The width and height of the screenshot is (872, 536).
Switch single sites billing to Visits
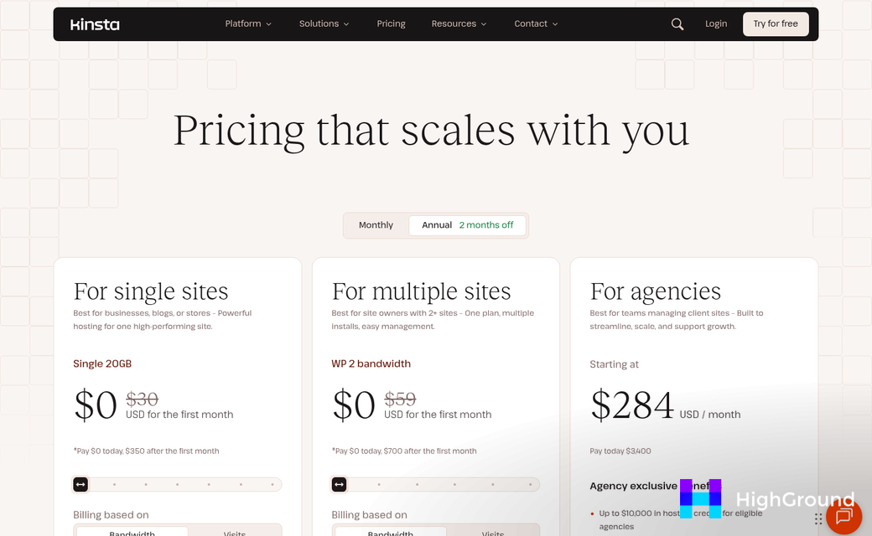click(235, 532)
